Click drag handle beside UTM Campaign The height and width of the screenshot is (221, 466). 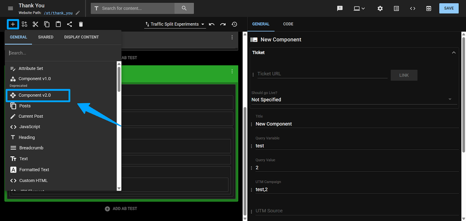pyautogui.click(x=252, y=190)
